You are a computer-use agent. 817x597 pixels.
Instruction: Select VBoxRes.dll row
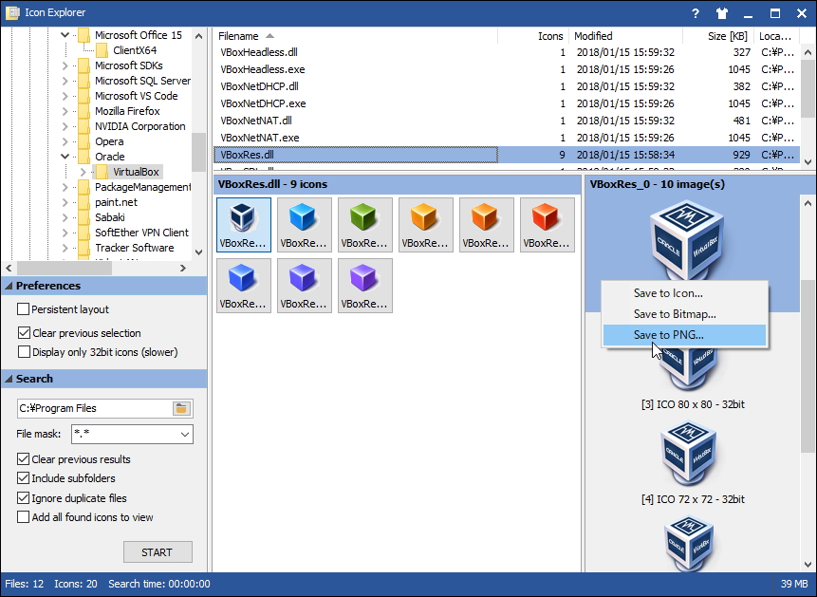(x=507, y=155)
